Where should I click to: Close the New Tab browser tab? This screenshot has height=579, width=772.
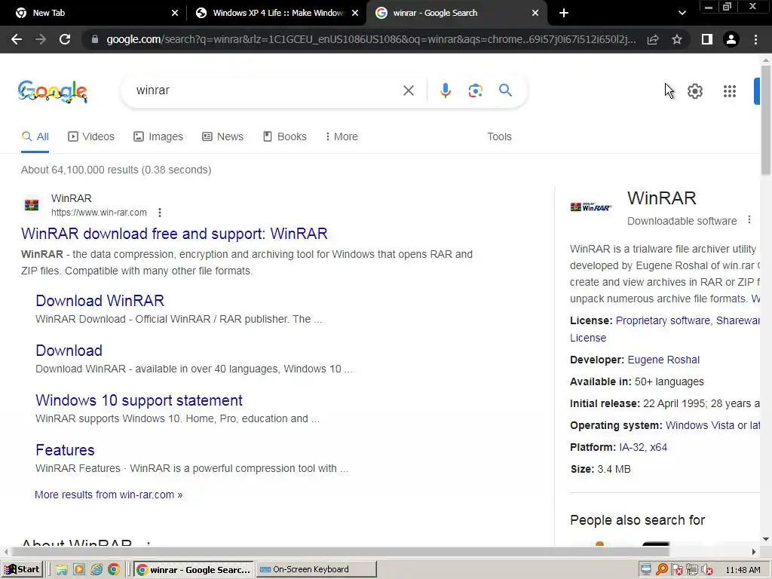[175, 14]
